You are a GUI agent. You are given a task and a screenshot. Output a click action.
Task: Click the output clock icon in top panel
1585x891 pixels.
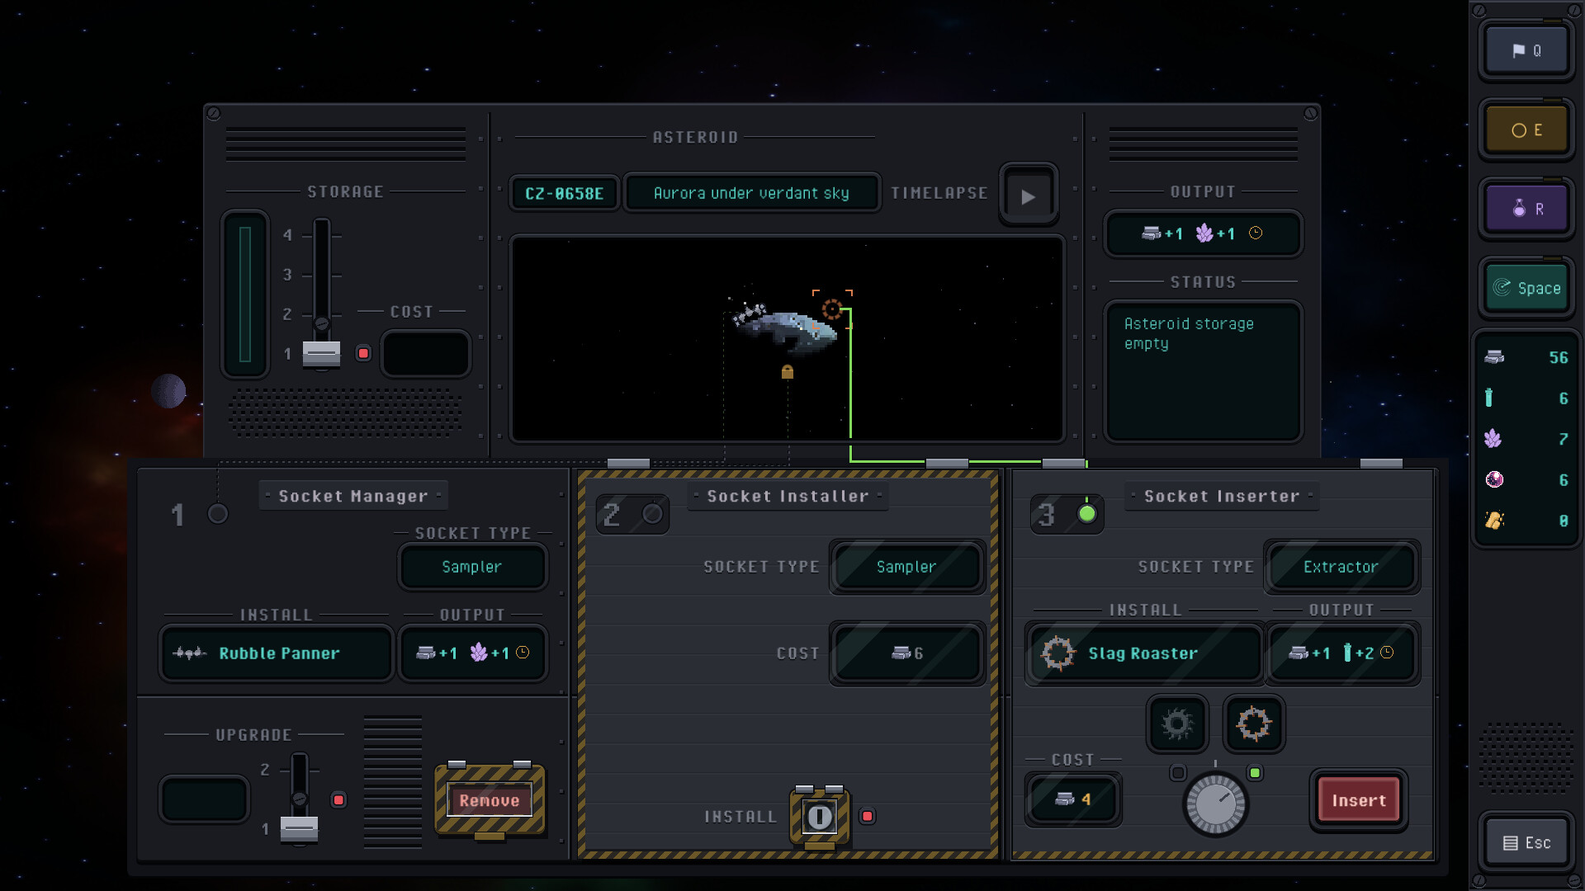tap(1256, 233)
